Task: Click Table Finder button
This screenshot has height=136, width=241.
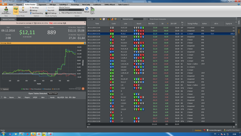Action: tap(53, 94)
